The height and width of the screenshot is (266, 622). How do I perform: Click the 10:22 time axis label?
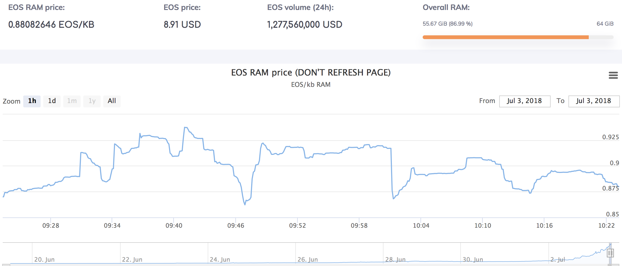click(x=606, y=226)
